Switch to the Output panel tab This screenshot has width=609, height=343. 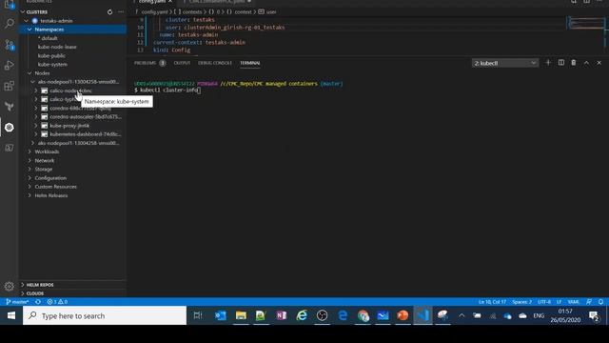pyautogui.click(x=182, y=63)
